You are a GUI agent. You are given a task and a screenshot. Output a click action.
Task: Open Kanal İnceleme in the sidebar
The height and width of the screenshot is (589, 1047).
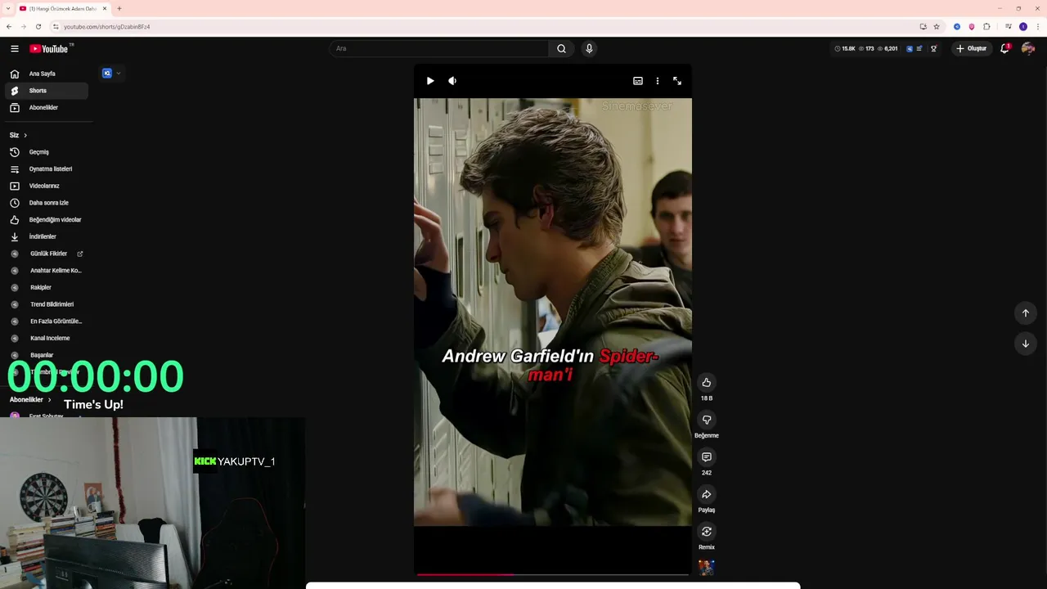(x=47, y=339)
